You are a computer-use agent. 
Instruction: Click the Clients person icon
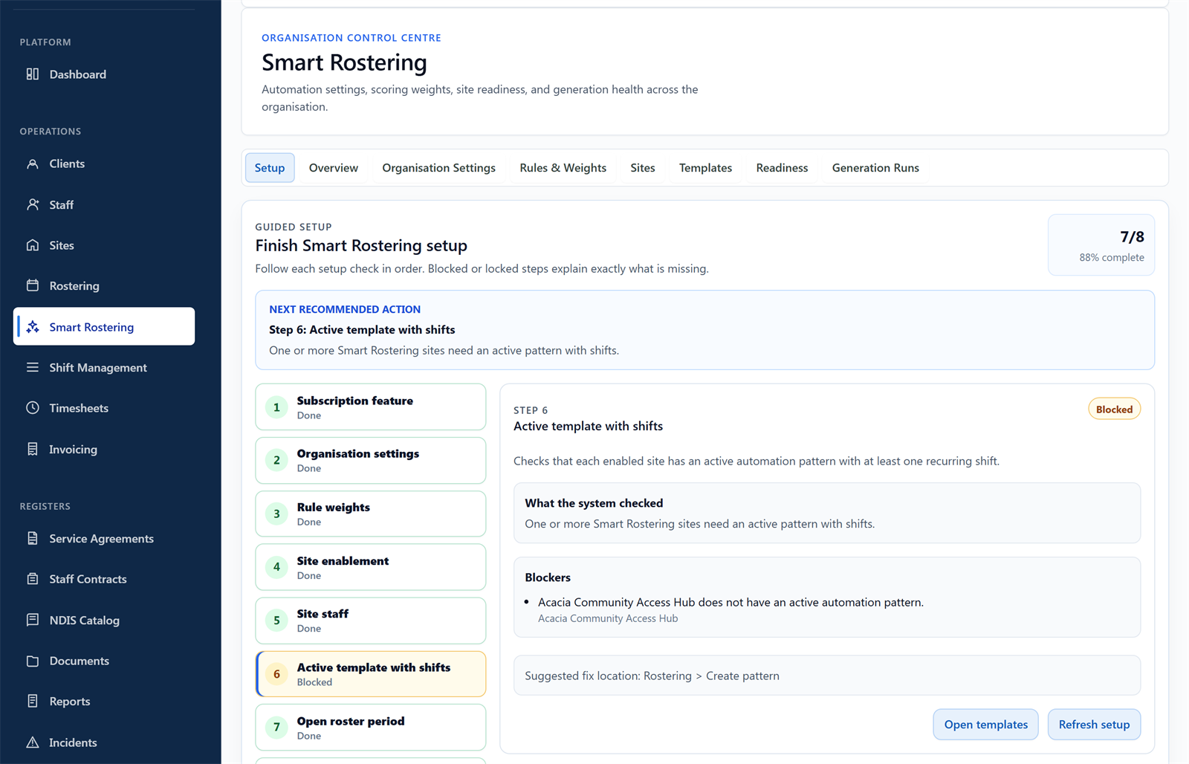pyautogui.click(x=33, y=164)
